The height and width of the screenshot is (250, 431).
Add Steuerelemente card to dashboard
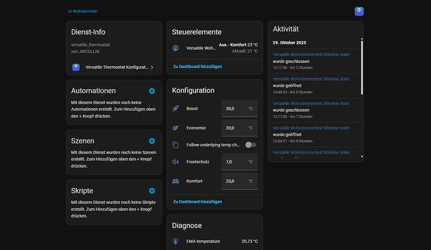197,67
